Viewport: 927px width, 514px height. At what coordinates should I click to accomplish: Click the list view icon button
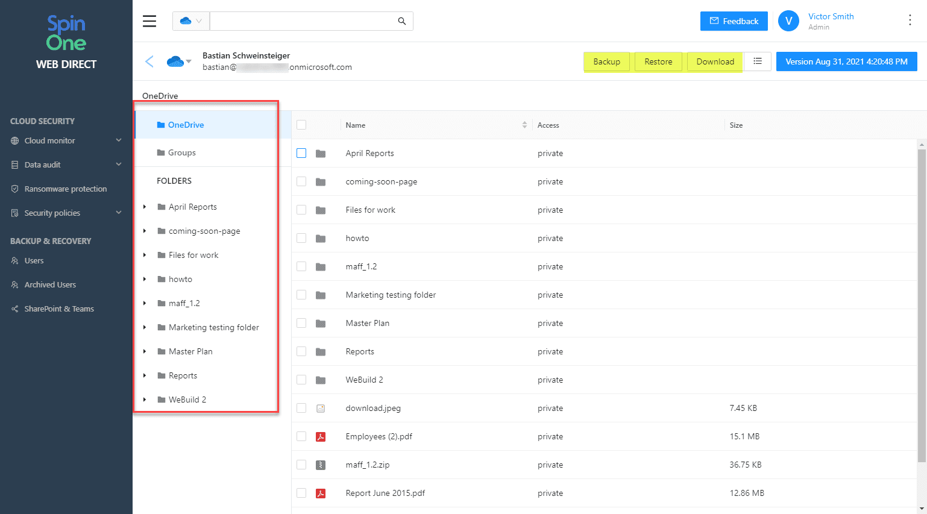[x=758, y=61]
